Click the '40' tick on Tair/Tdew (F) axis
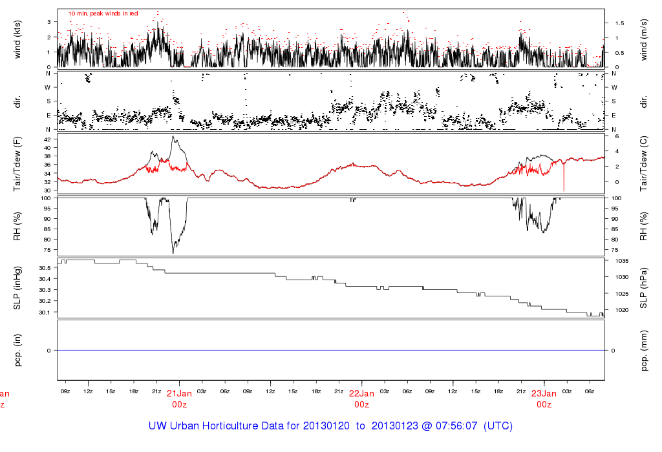The width and height of the screenshot is (662, 452). (47, 148)
